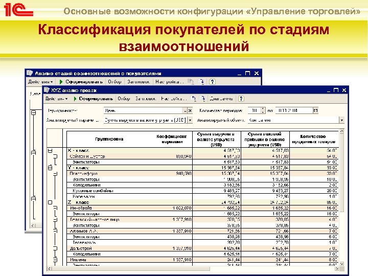Open Действия menu in the back analysis window
The height and width of the screenshot is (276, 368).
point(40,82)
